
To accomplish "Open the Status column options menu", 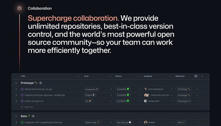I will coord(138,76).
